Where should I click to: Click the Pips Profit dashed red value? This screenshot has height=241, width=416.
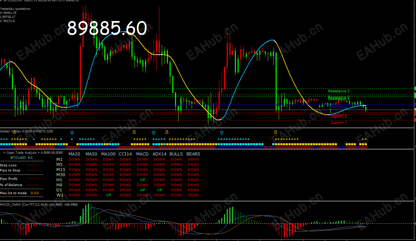[33, 179]
